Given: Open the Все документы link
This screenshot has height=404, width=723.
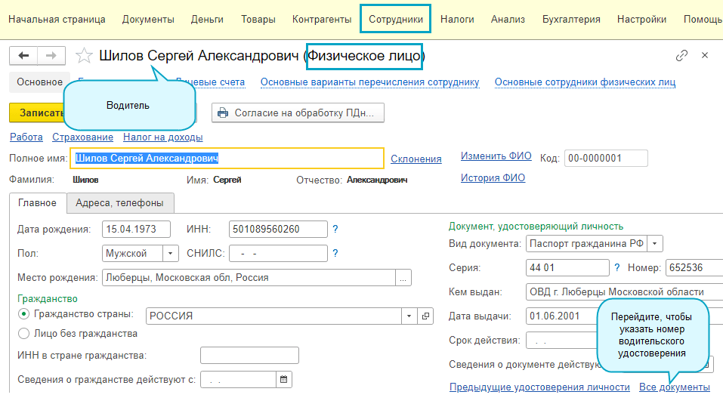Looking at the screenshot, I should pos(674,387).
